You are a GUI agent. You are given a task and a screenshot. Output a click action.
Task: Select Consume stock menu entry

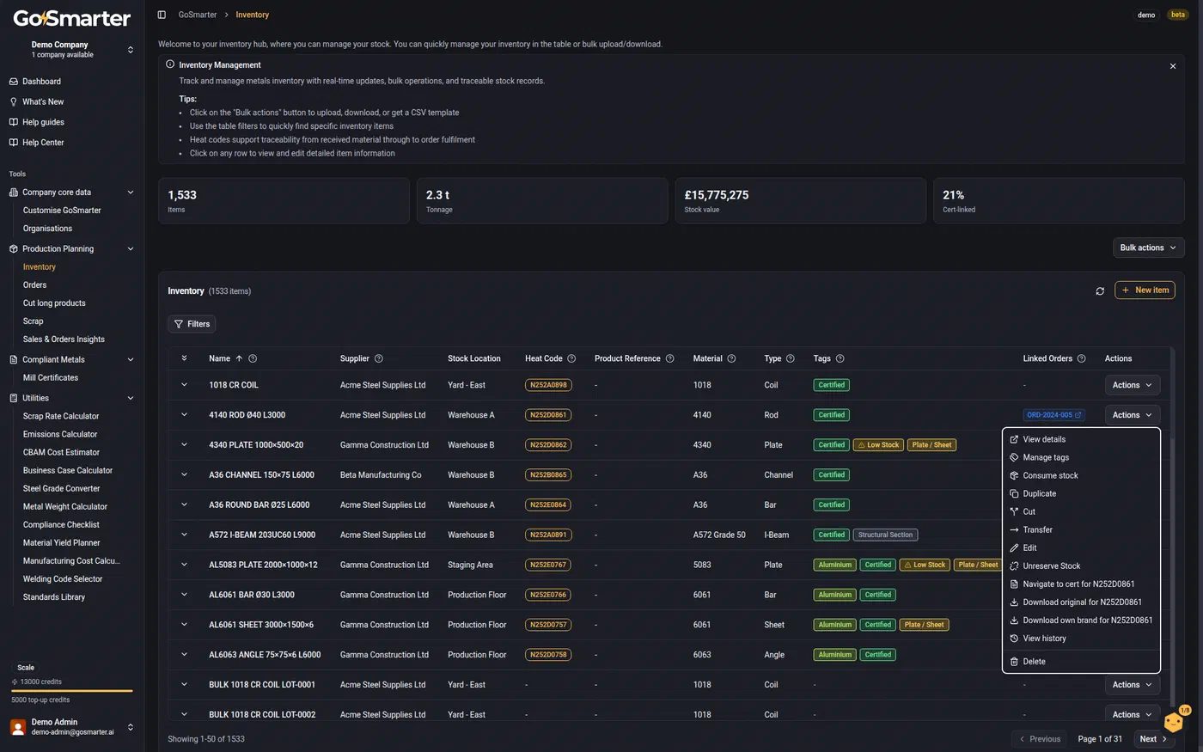click(x=1081, y=475)
